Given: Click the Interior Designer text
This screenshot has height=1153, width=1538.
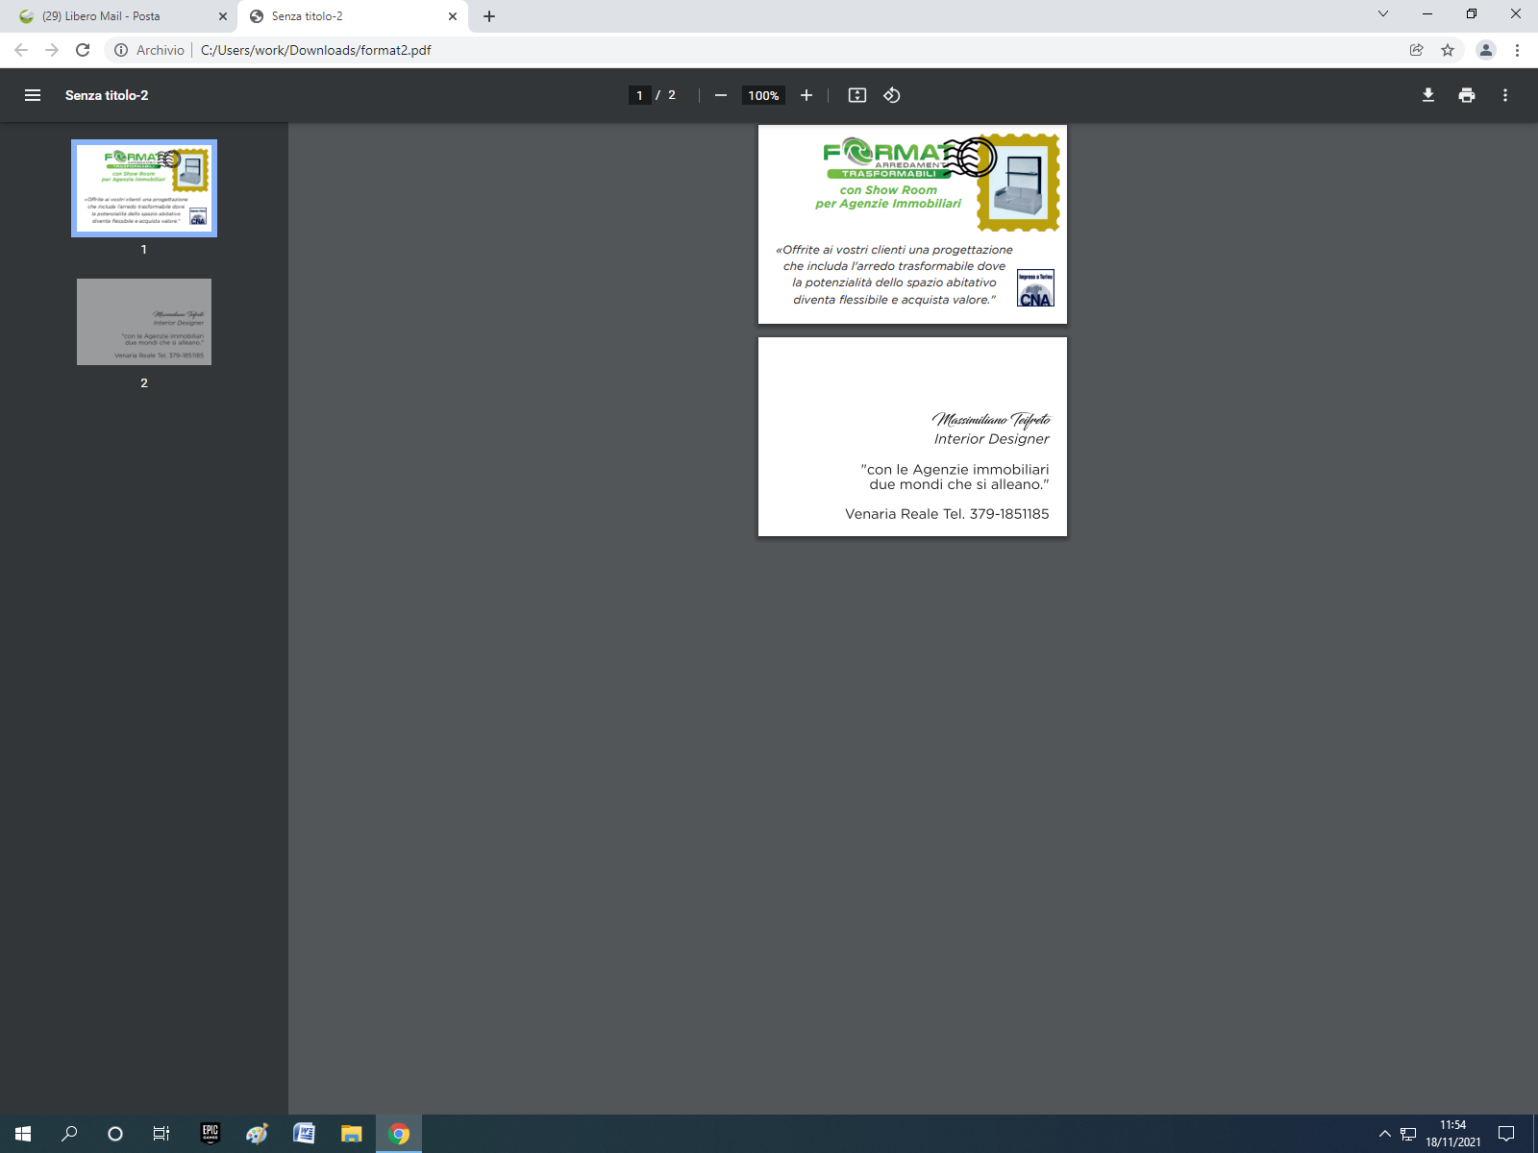Looking at the screenshot, I should click(x=992, y=439).
